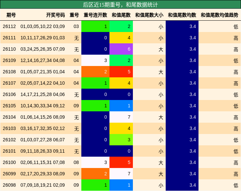Click red 和值尾数 cell 5 in row 26108
241x191 pixels.
point(121,72)
